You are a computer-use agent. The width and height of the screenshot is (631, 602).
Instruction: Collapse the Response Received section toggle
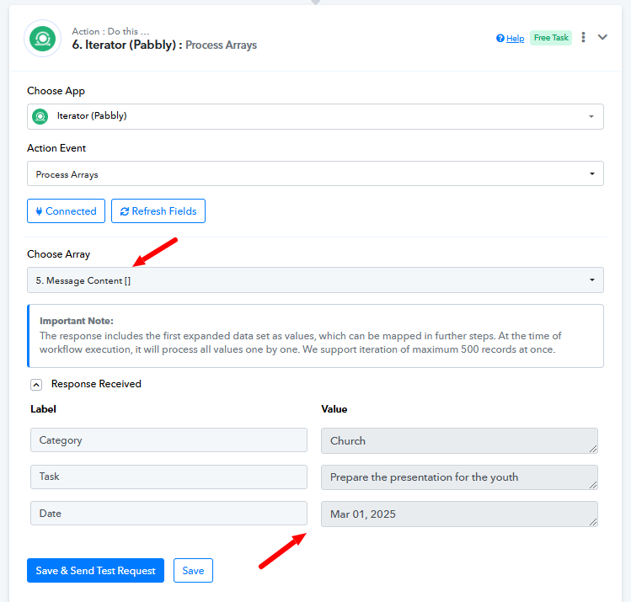36,385
